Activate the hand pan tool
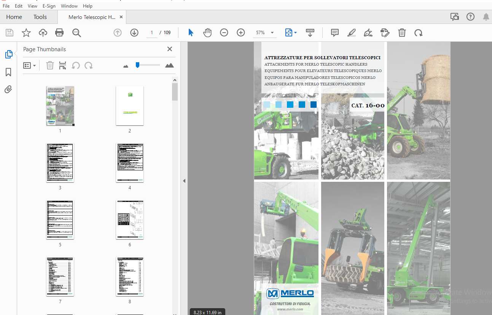 207,33
